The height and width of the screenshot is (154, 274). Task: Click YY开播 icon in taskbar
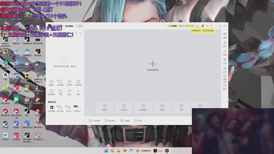[167, 151]
